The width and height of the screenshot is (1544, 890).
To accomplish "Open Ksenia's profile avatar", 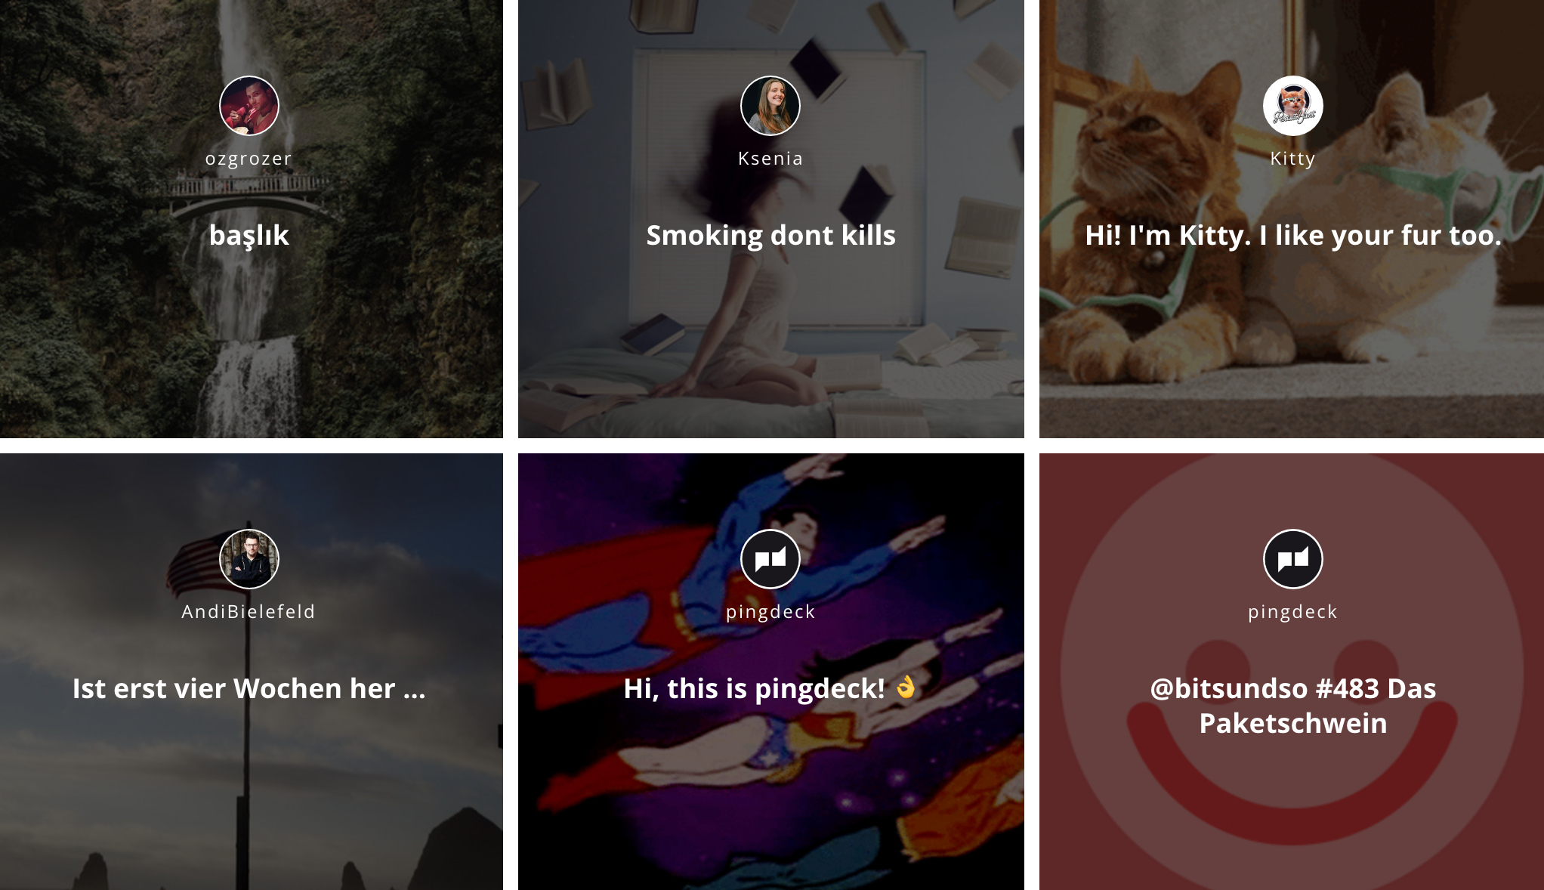I will pos(770,106).
